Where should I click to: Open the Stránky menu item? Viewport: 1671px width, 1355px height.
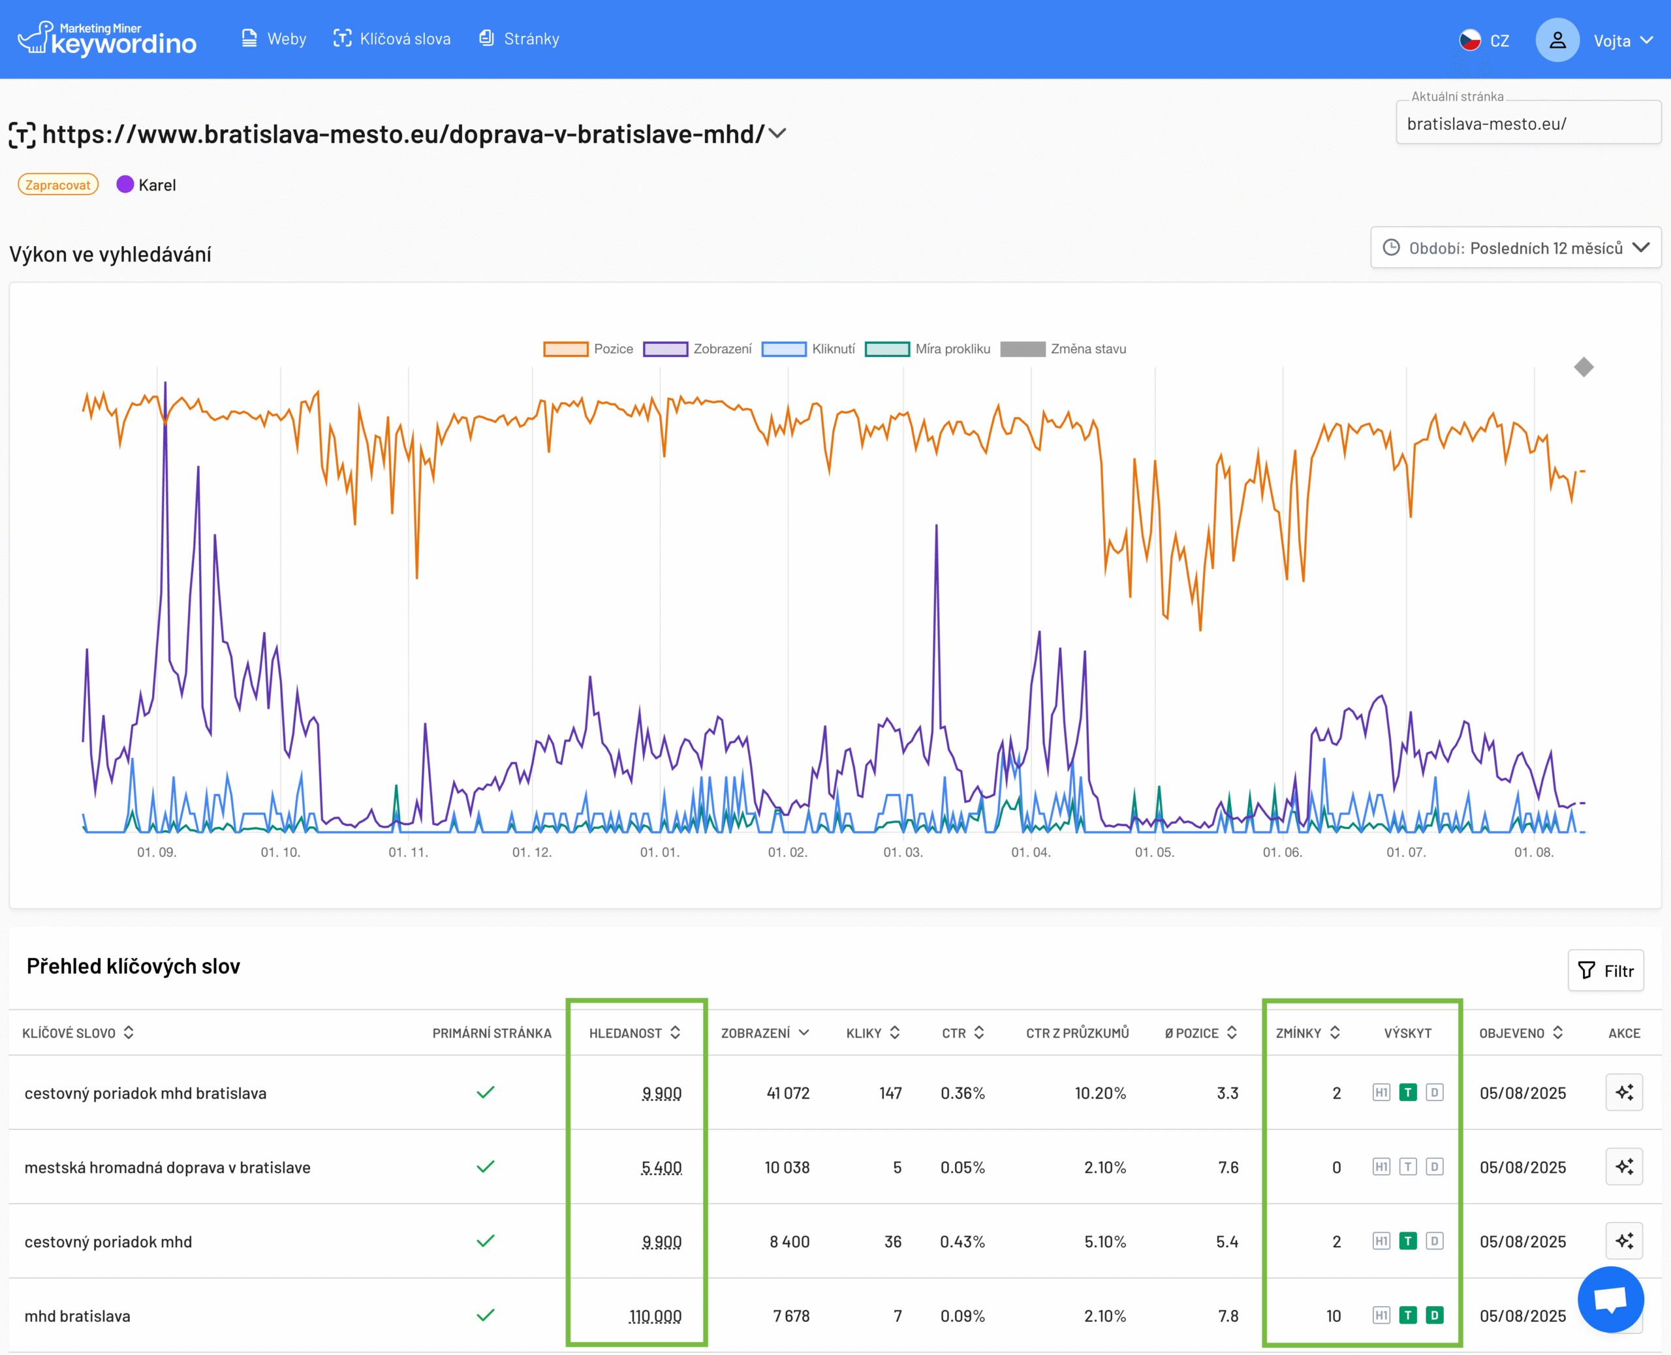click(519, 39)
